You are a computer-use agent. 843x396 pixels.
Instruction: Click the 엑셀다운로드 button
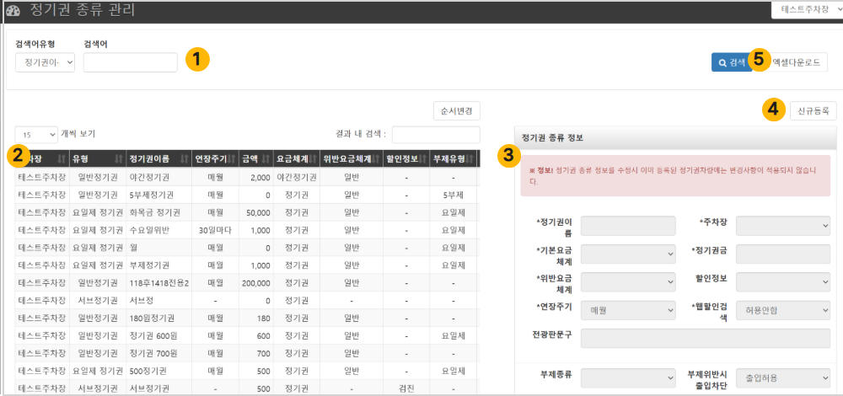pos(796,62)
